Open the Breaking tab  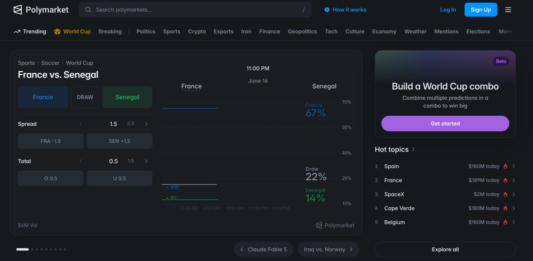(x=110, y=32)
